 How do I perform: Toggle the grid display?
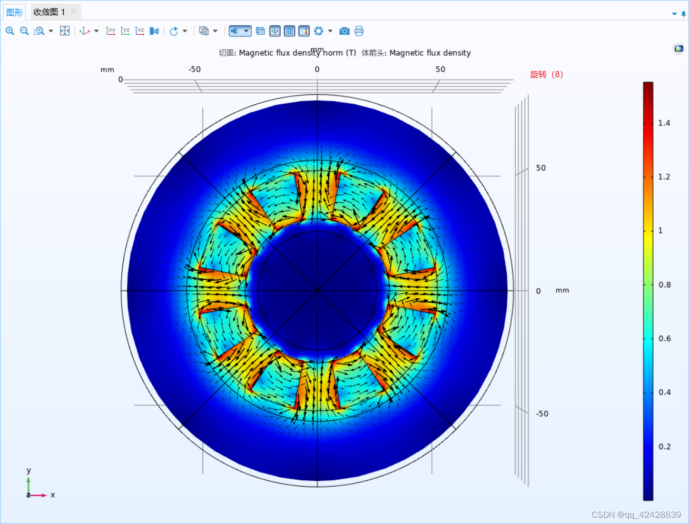[x=289, y=31]
